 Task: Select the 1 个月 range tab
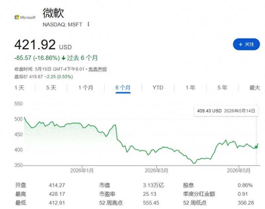pos(86,88)
